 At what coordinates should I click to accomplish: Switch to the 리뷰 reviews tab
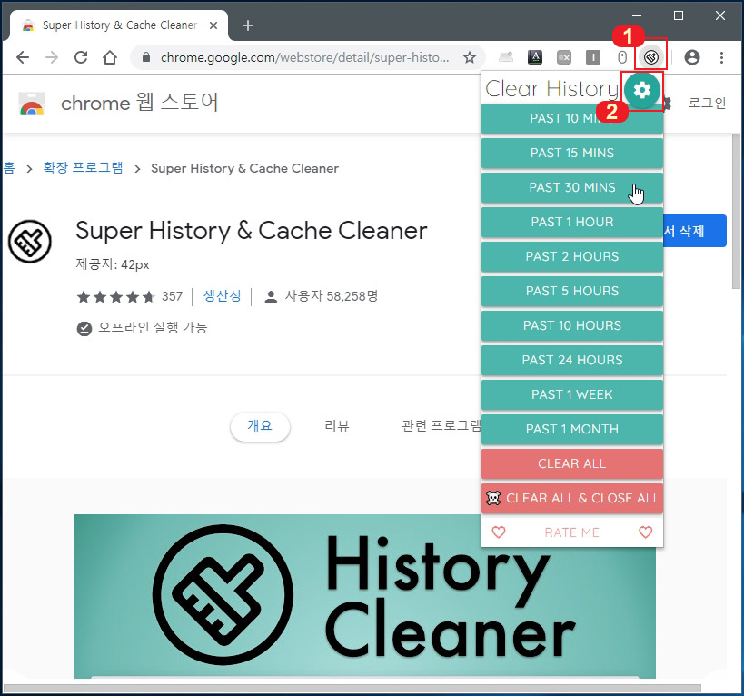[x=336, y=426]
